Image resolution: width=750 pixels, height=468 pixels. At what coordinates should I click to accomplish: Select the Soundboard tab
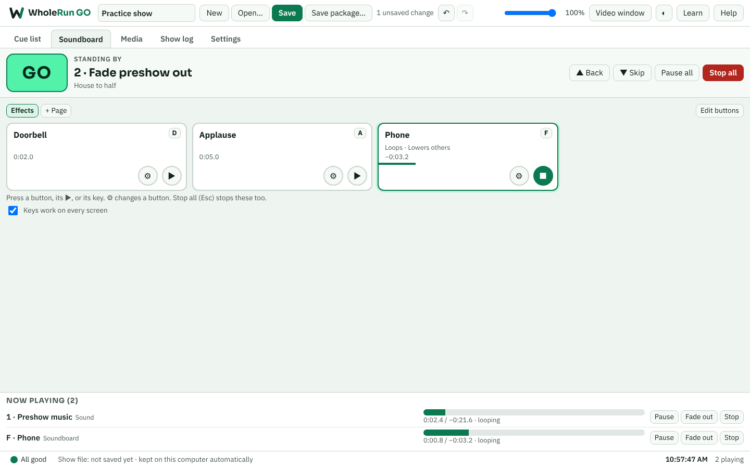(81, 39)
